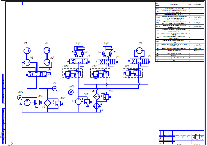The width and height of the screenshot is (207, 146).
Task: Select the filter diamond symbol Ф2
Action: 47,103
